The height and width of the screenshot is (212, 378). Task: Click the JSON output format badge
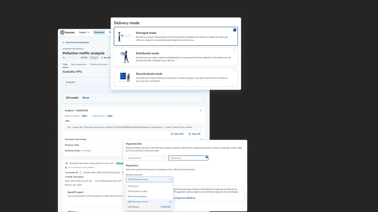(x=110, y=116)
